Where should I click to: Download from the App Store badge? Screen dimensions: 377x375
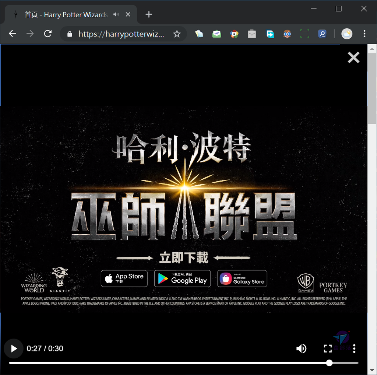click(x=124, y=278)
